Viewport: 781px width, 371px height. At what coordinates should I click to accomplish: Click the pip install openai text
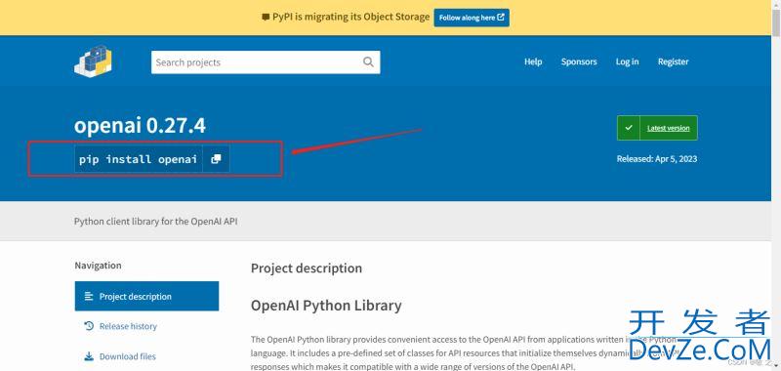138,159
